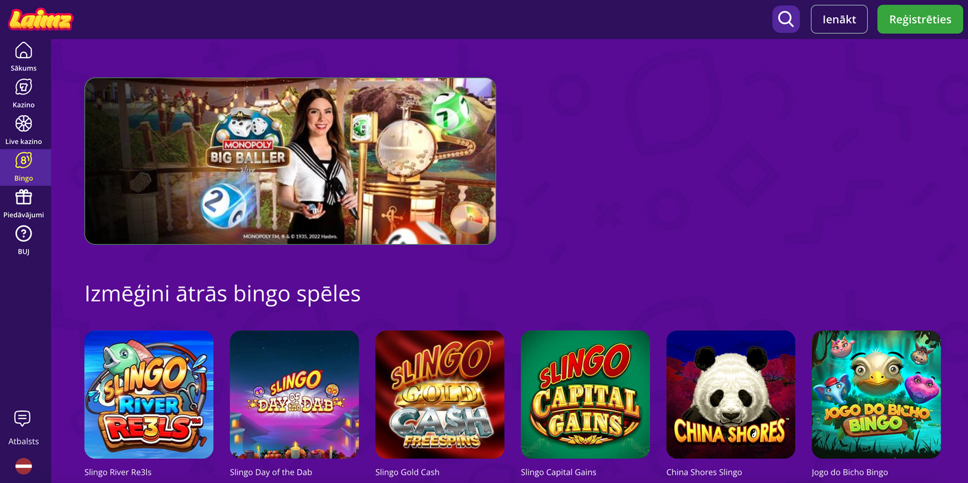Click the Laimz logo

coord(40,19)
